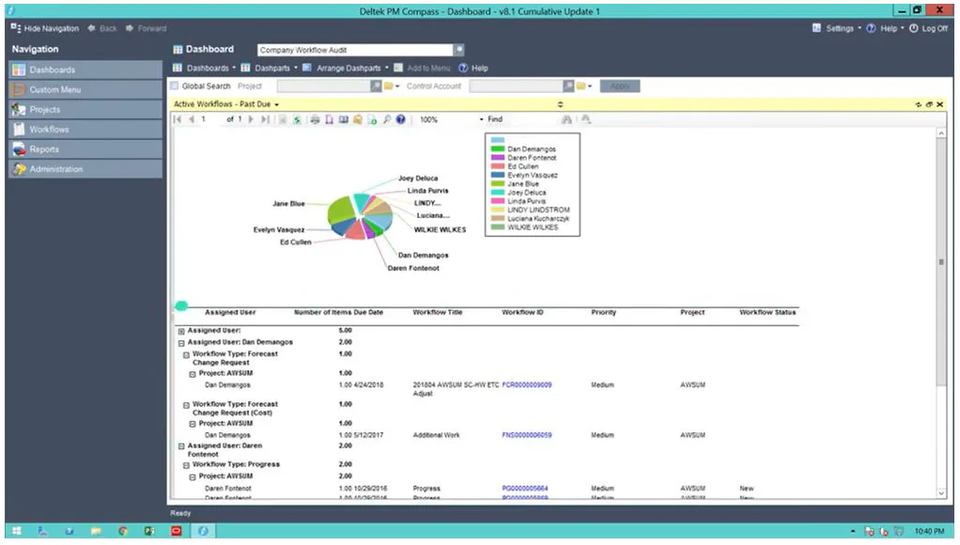Image resolution: width=960 pixels, height=545 pixels.
Task: Collapse the Assigned User: Daren Fontenot group
Action: [x=181, y=447]
